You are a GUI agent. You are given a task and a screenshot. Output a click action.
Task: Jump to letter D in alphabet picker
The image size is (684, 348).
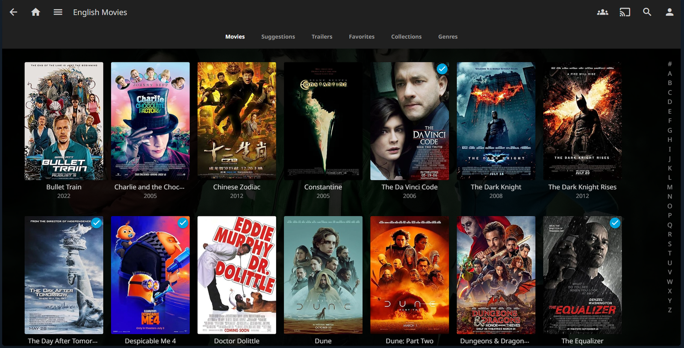(670, 102)
